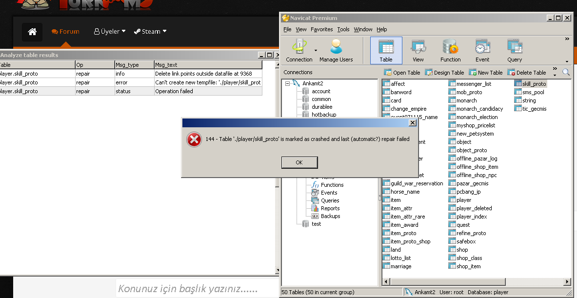Select the player_deleted table

point(470,208)
